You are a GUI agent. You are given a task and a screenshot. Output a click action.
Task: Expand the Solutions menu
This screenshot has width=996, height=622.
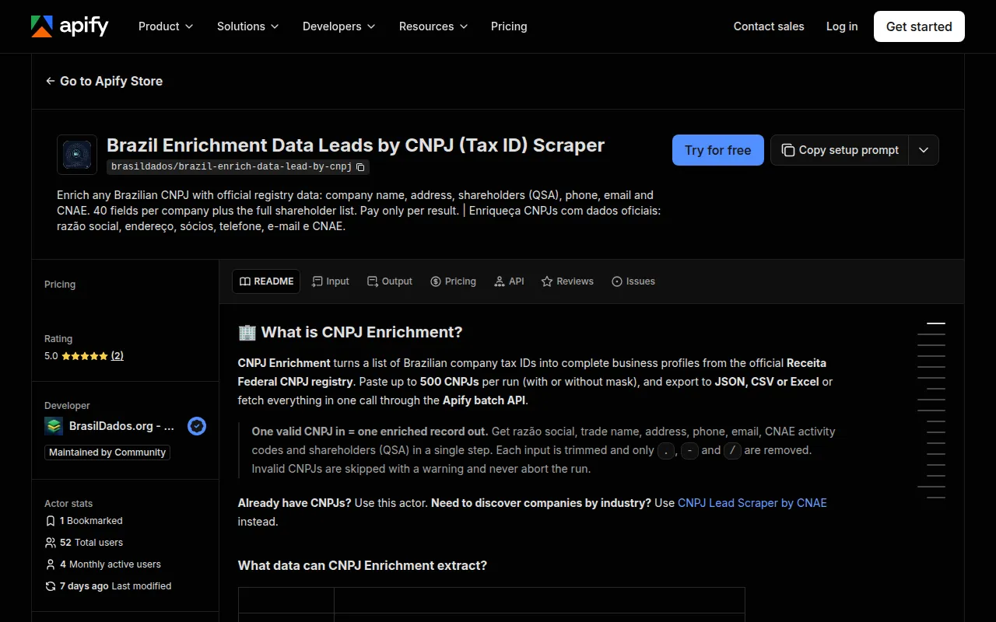(248, 26)
